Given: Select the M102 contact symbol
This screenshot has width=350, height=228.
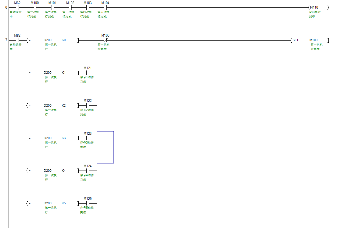Looking at the screenshot, I should click(70, 7).
